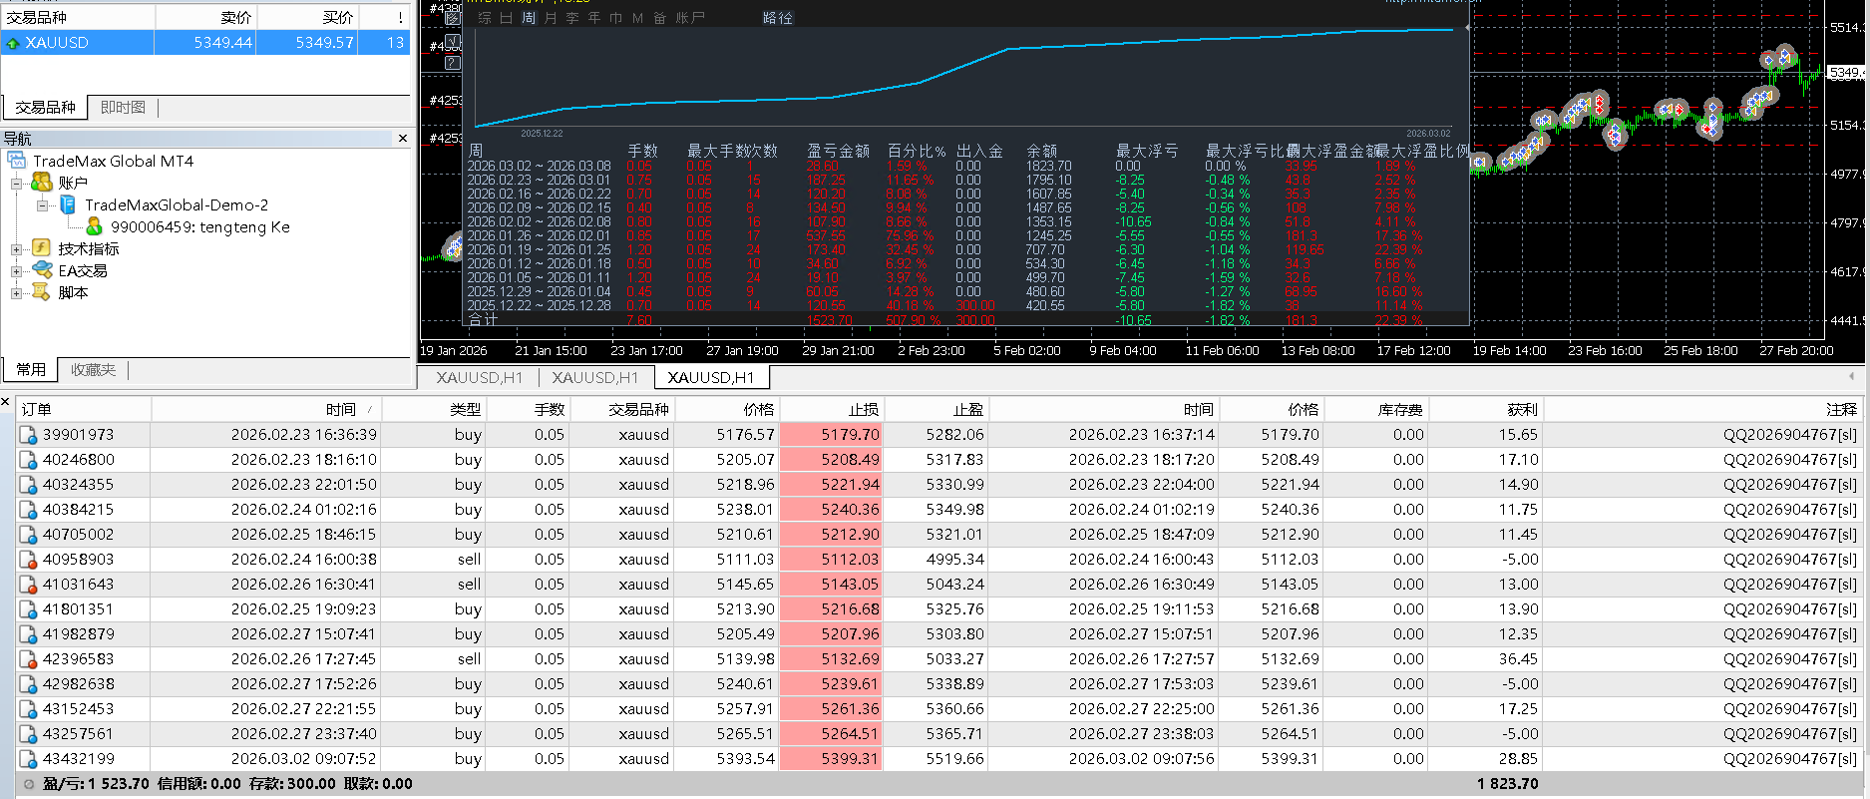
Task: Switch statistics panel to 日 daily view
Action: [x=506, y=18]
